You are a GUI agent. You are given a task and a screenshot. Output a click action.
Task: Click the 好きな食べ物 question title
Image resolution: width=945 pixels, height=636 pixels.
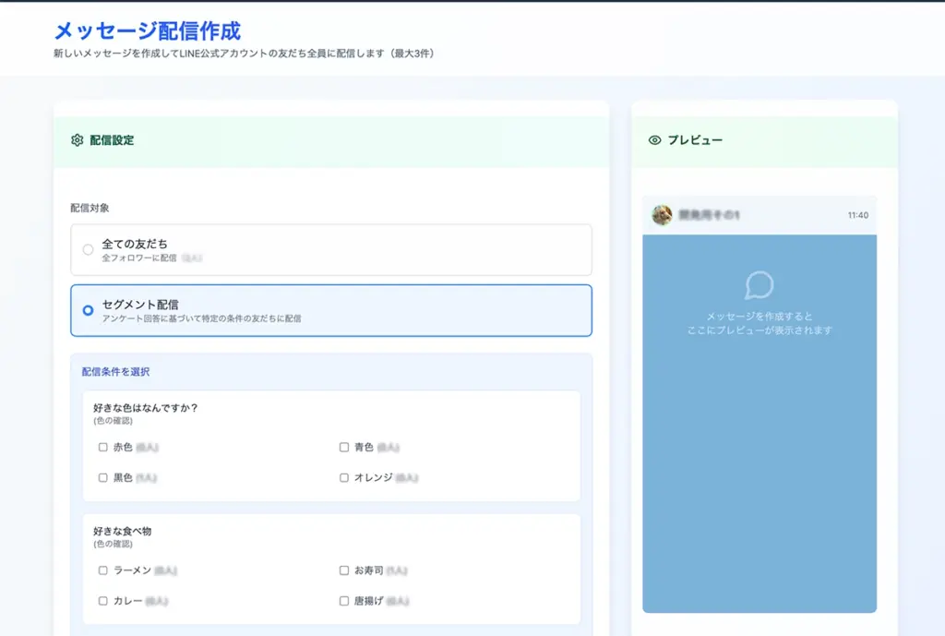coord(122,531)
